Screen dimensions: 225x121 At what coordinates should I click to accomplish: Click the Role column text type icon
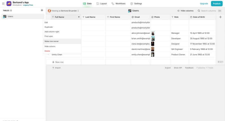(172, 17)
